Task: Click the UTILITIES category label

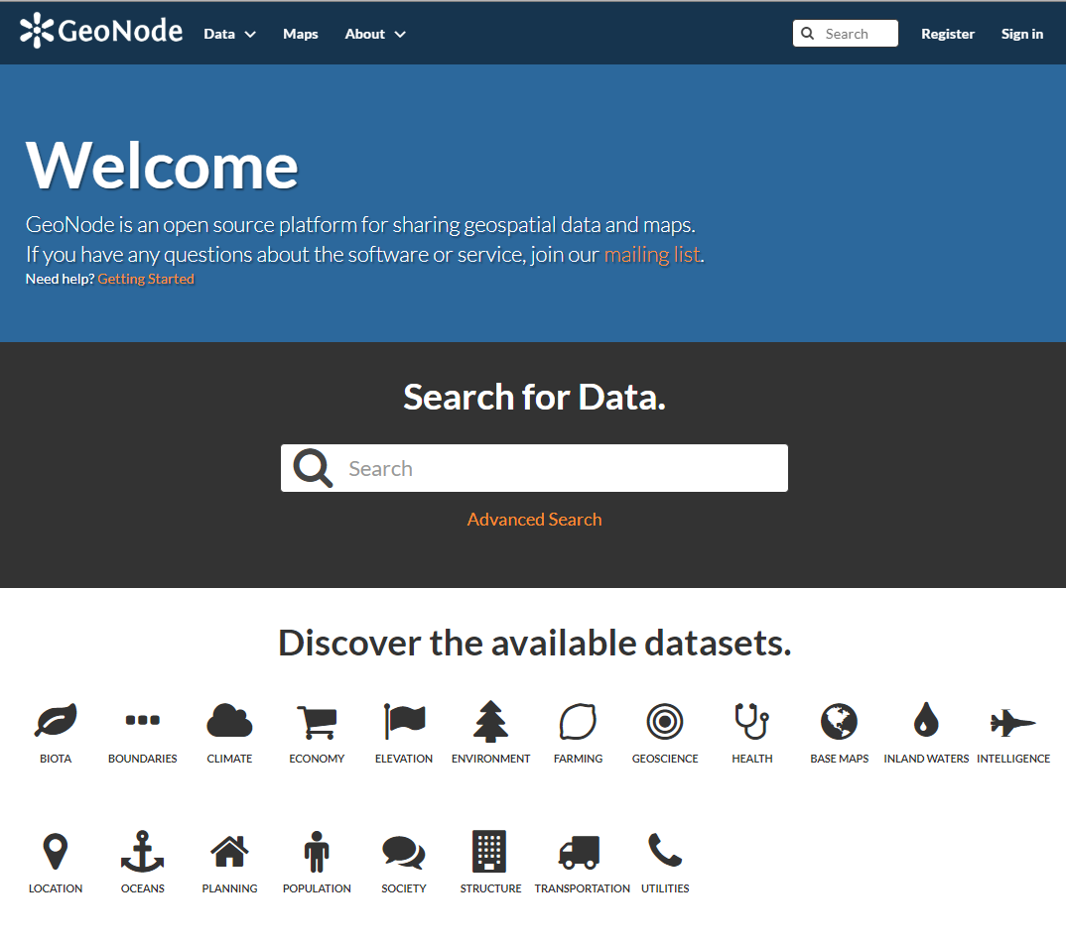Action: point(665,889)
